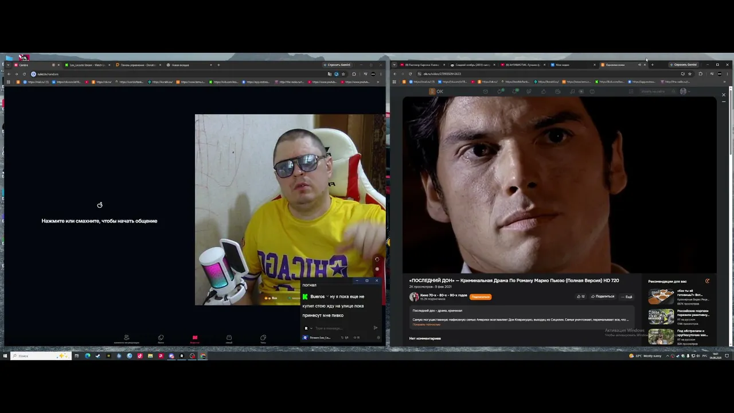The height and width of the screenshot is (413, 734).
Task: Open the music note icon in OK header
Action: [x=572, y=91]
